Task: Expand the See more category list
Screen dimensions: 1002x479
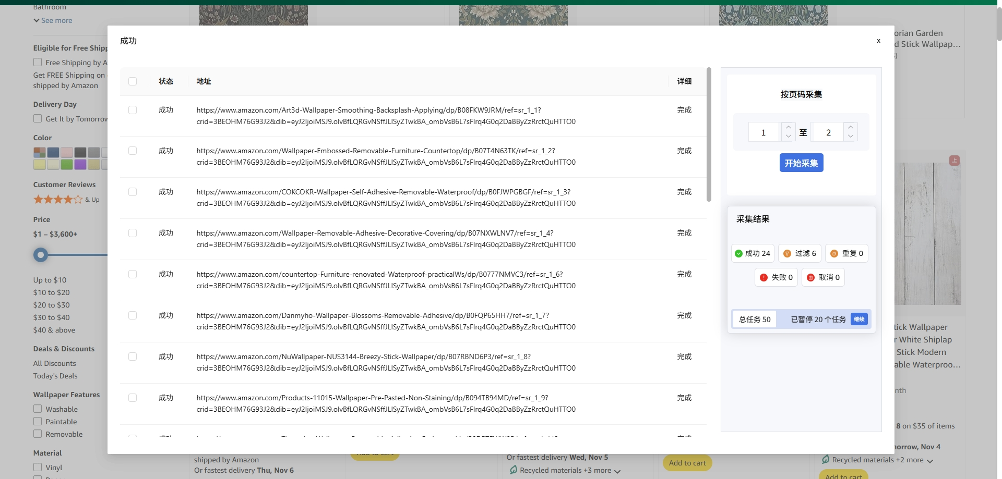Action: coord(53,20)
